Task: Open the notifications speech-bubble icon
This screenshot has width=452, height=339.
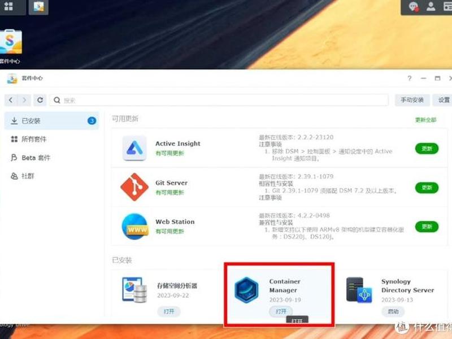Action: point(414,6)
